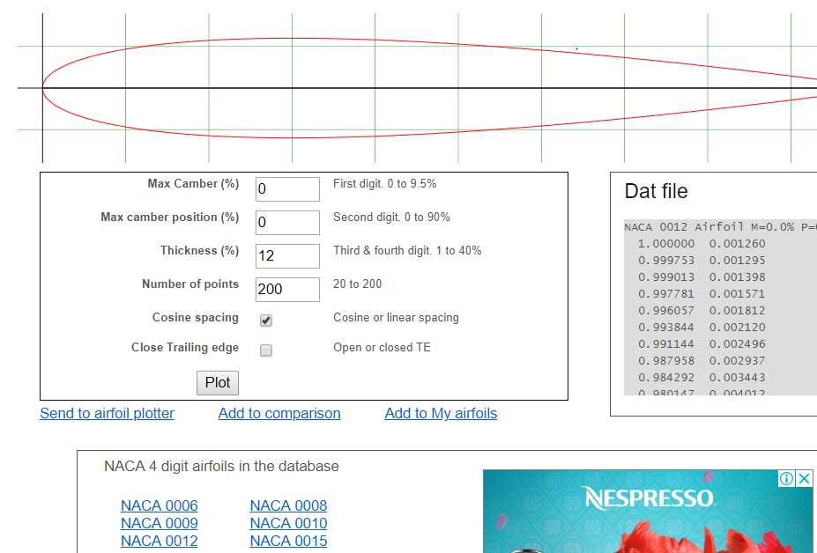This screenshot has width=817, height=553.
Task: Open the NACA 0015 airfoil link
Action: [288, 541]
